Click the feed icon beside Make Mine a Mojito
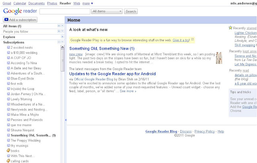Viewport: 257px width, 163px height. pos(8,114)
